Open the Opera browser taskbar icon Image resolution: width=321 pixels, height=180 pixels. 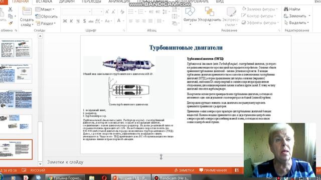coord(104,177)
